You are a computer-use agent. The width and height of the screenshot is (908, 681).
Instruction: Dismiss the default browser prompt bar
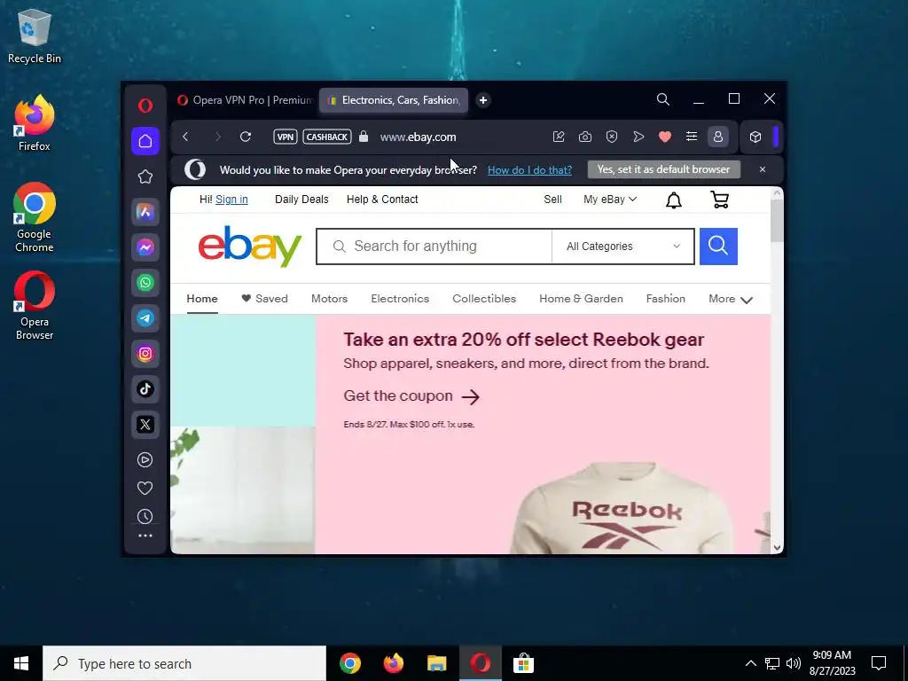(762, 169)
